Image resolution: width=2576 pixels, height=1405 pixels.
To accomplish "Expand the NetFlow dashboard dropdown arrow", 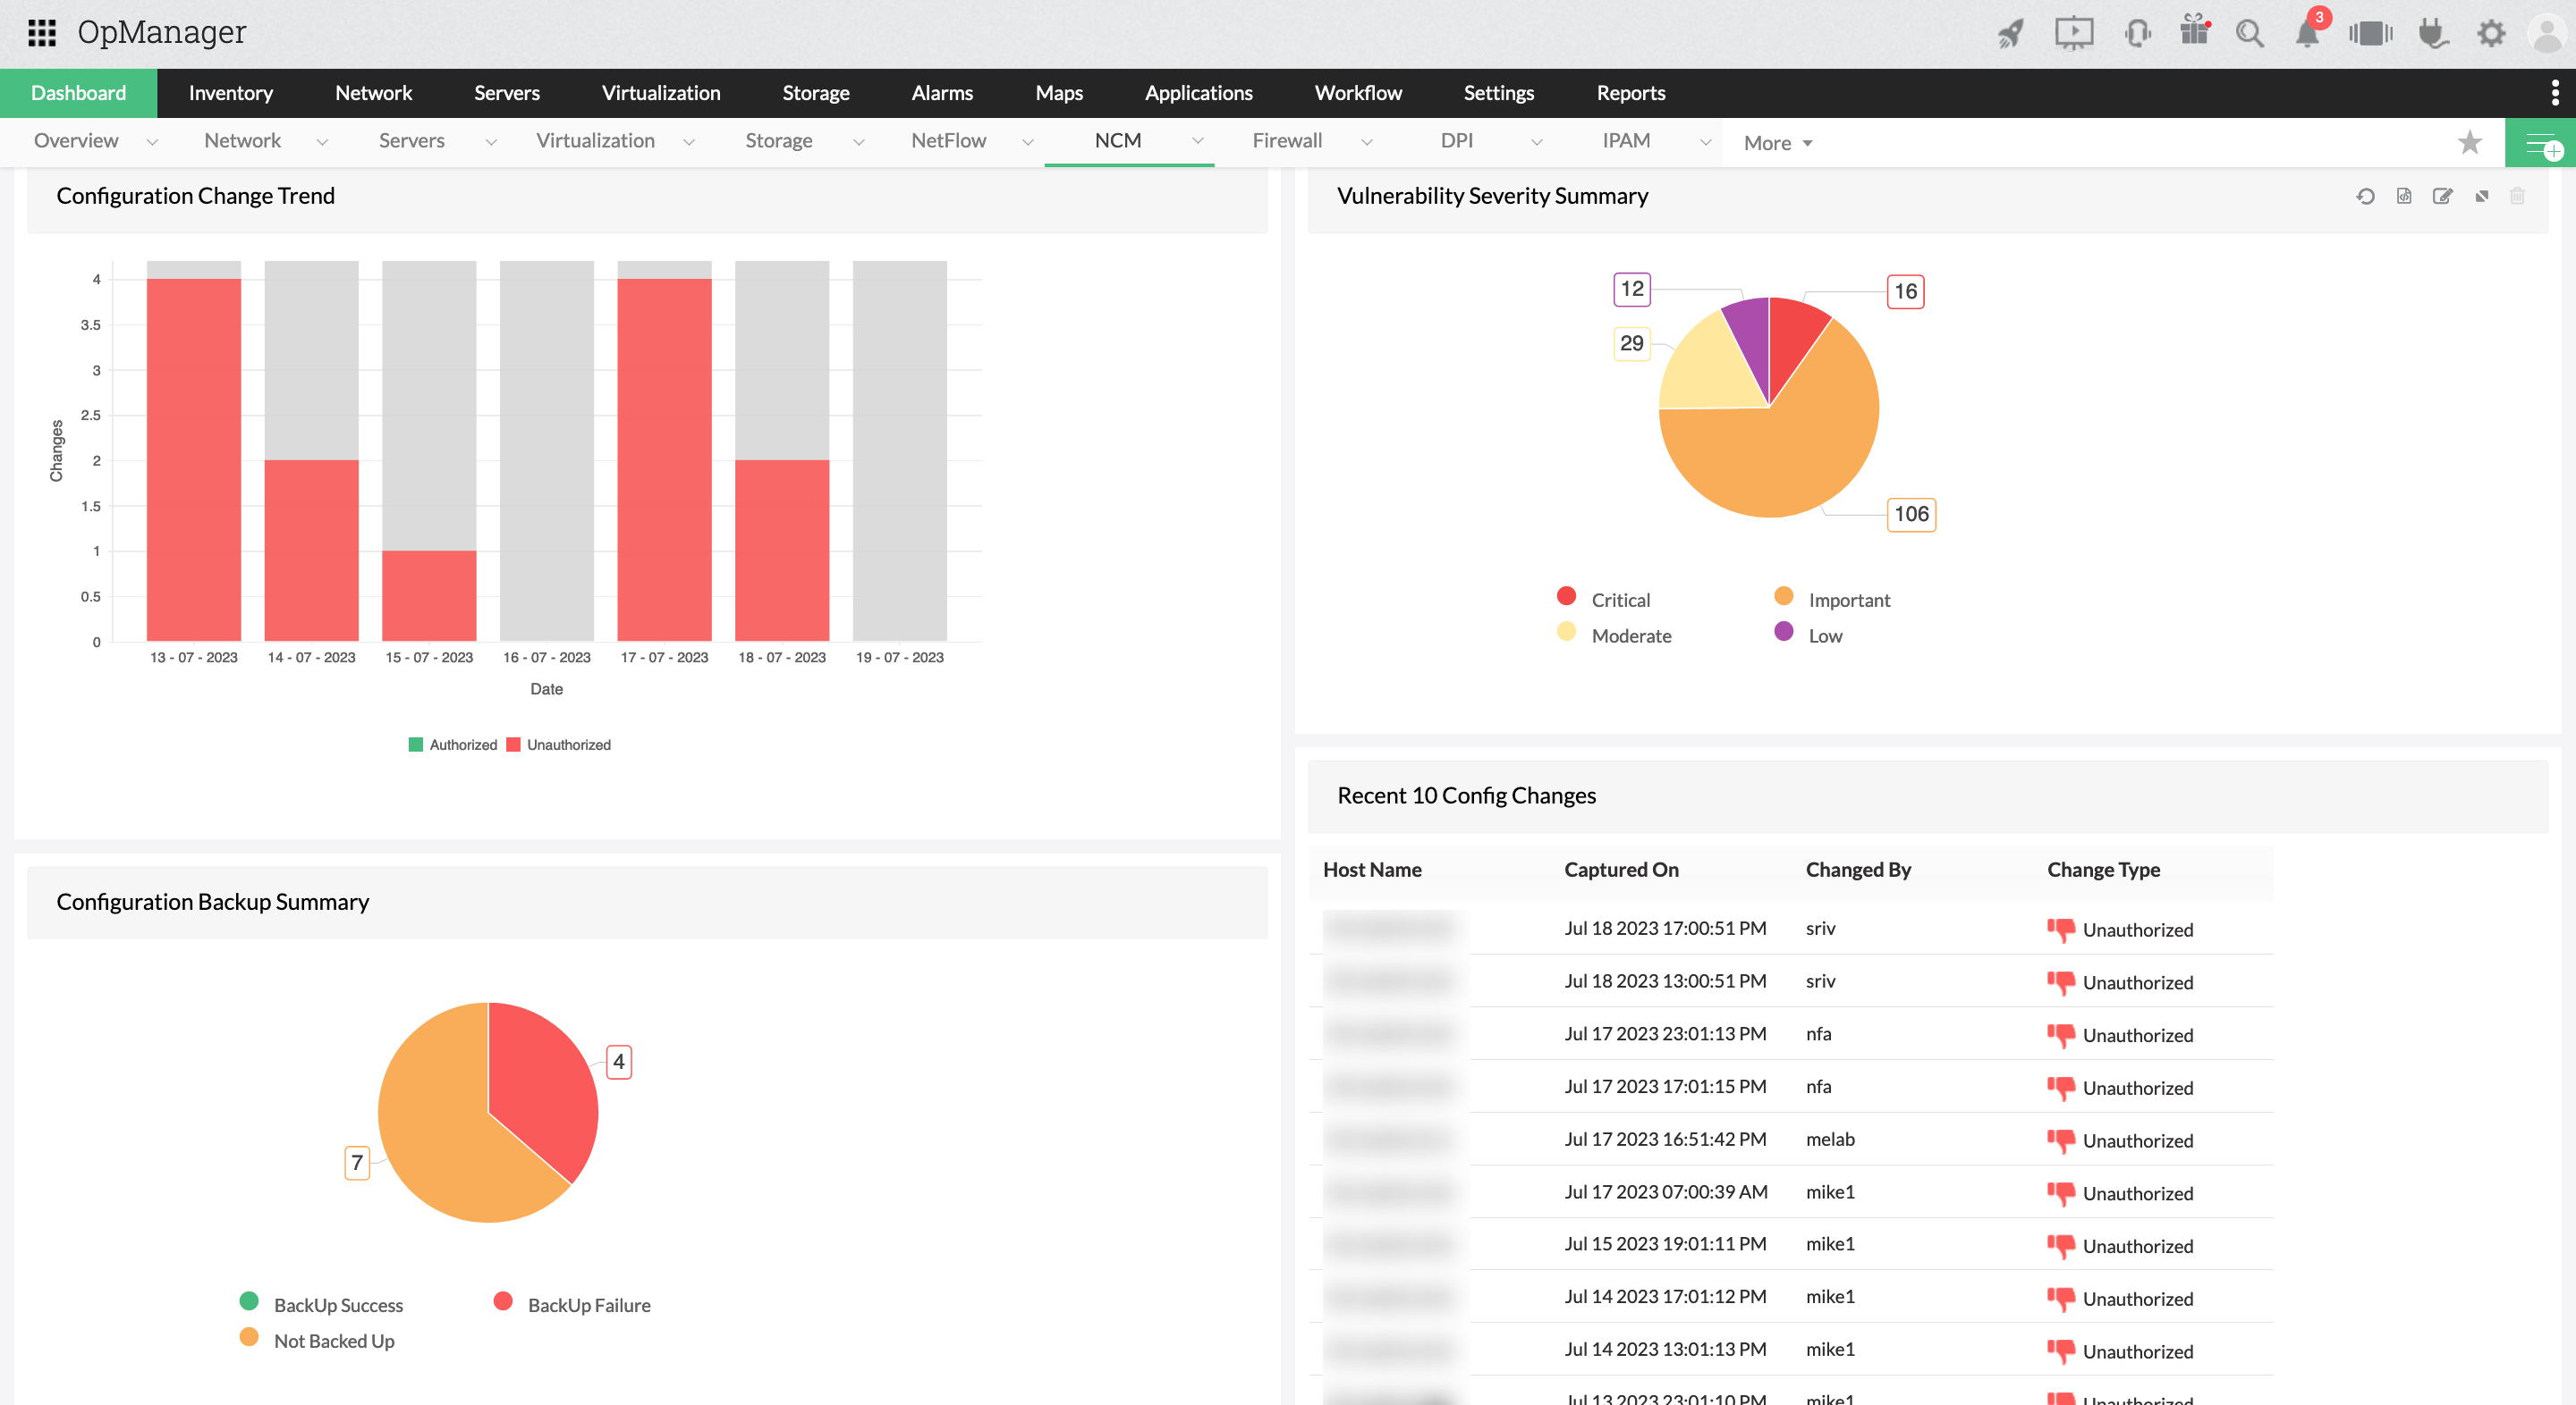I will (1028, 142).
